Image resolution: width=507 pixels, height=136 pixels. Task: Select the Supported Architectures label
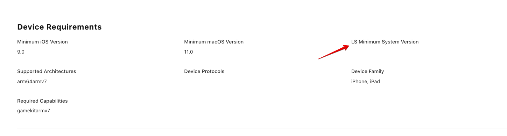coord(47,71)
